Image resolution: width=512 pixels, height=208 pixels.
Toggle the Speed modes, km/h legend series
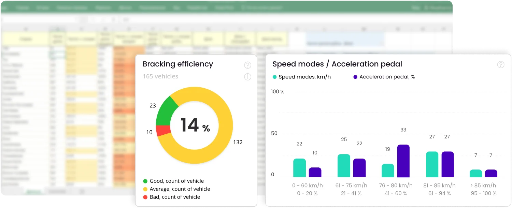point(301,77)
